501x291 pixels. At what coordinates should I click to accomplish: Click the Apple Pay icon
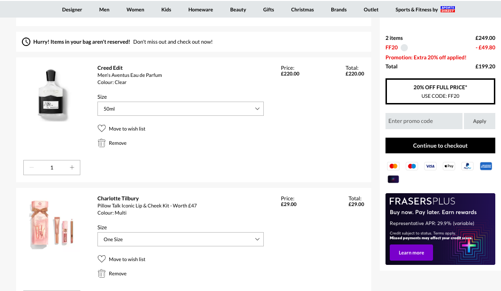(448, 166)
